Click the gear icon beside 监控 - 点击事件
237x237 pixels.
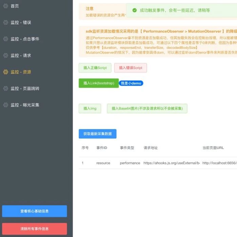tap(6, 39)
